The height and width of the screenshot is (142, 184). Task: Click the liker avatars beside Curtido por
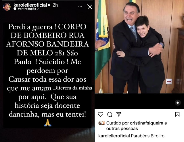pos(101,123)
